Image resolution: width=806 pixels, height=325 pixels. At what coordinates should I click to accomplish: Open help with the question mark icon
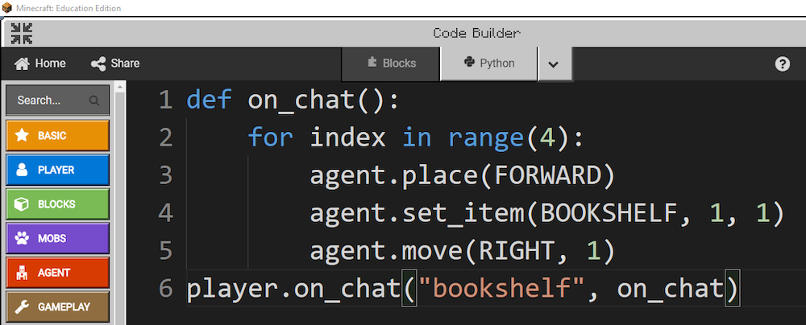[782, 64]
